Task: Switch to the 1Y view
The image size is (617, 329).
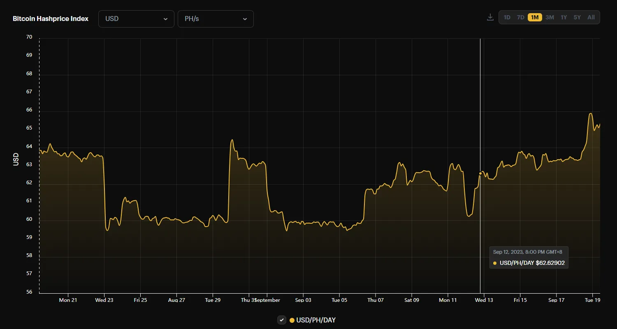Action: coord(564,17)
